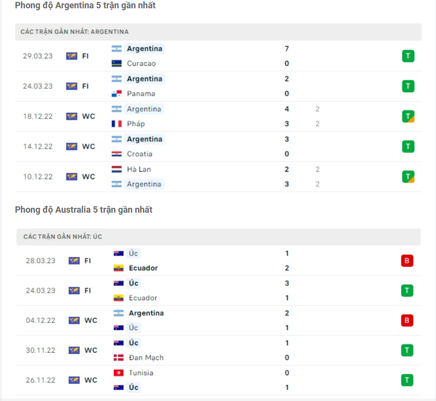Image resolution: width=436 pixels, height=401 pixels.
Task: Open the Argentina team link
Action: (144, 48)
